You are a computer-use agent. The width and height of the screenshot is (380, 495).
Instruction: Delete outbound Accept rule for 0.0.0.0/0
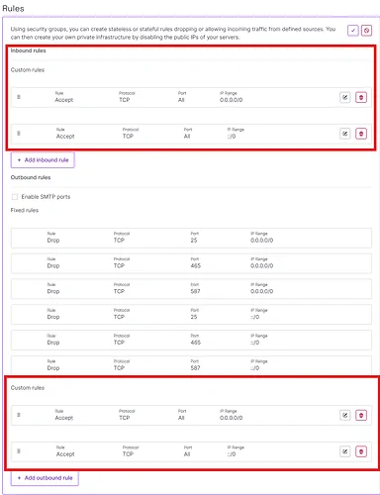(361, 415)
